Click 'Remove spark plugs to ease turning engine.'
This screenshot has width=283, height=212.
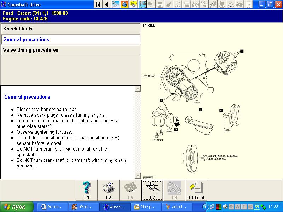[61, 115]
